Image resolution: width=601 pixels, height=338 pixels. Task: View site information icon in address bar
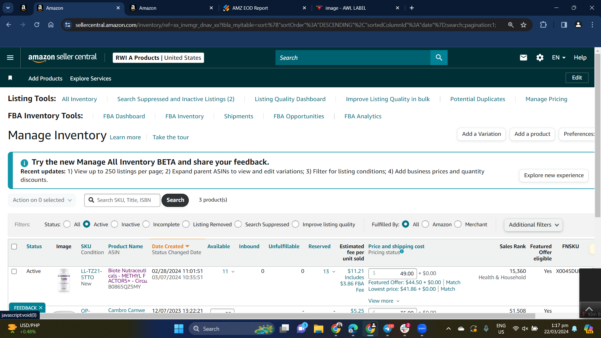click(x=68, y=25)
